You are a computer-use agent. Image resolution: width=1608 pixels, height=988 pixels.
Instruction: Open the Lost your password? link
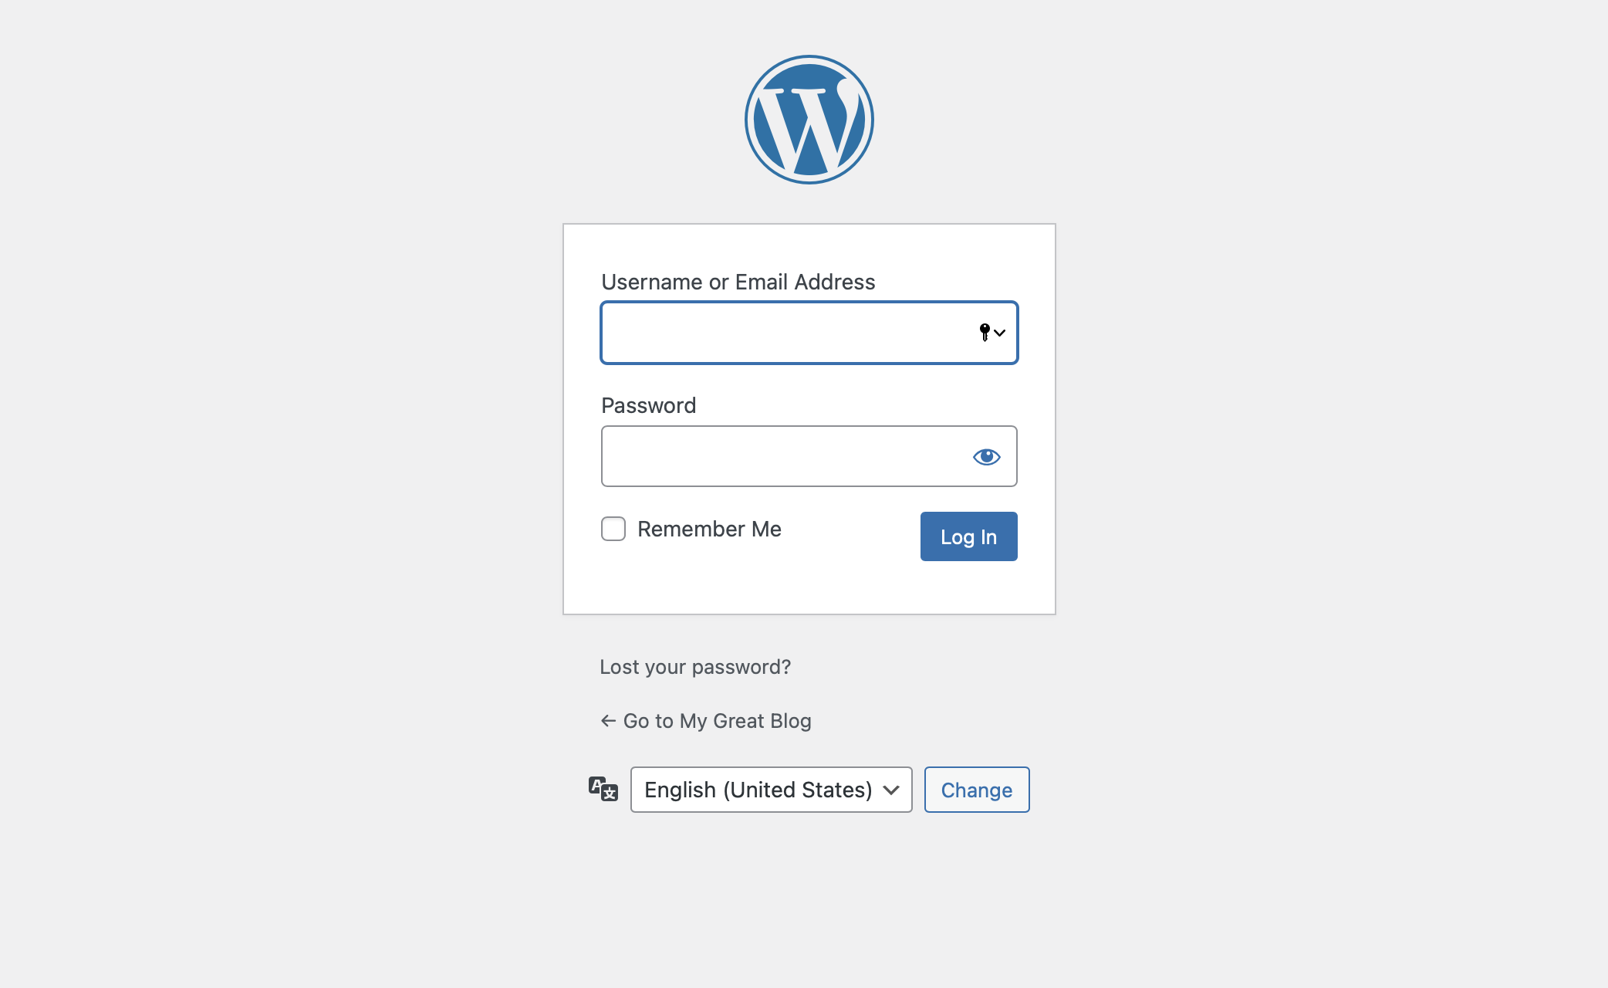tap(695, 667)
